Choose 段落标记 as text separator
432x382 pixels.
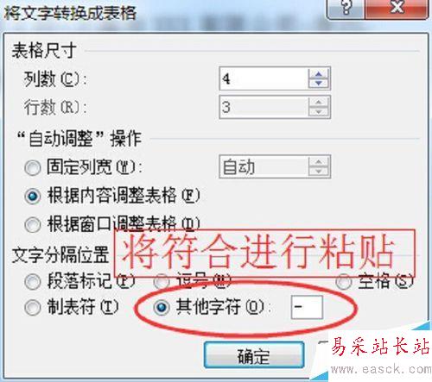pyautogui.click(x=33, y=282)
